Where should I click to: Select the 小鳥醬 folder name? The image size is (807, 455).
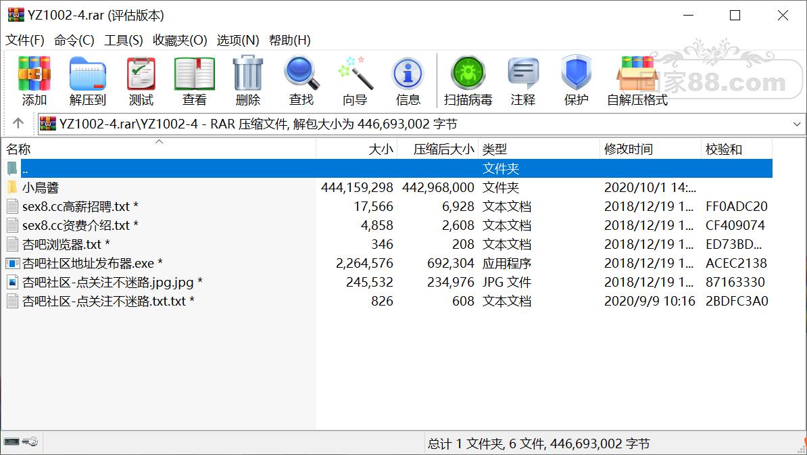tap(41, 187)
